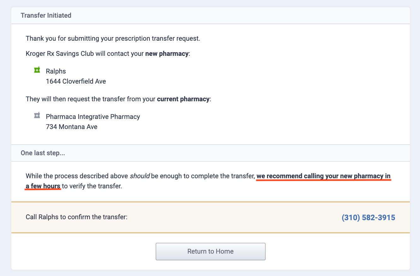The width and height of the screenshot is (420, 276).
Task: Click the underlined "a few hours" text
Action: coord(43,186)
